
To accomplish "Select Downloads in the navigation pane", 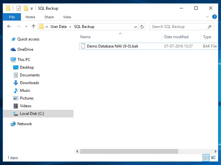I will click(29, 83).
